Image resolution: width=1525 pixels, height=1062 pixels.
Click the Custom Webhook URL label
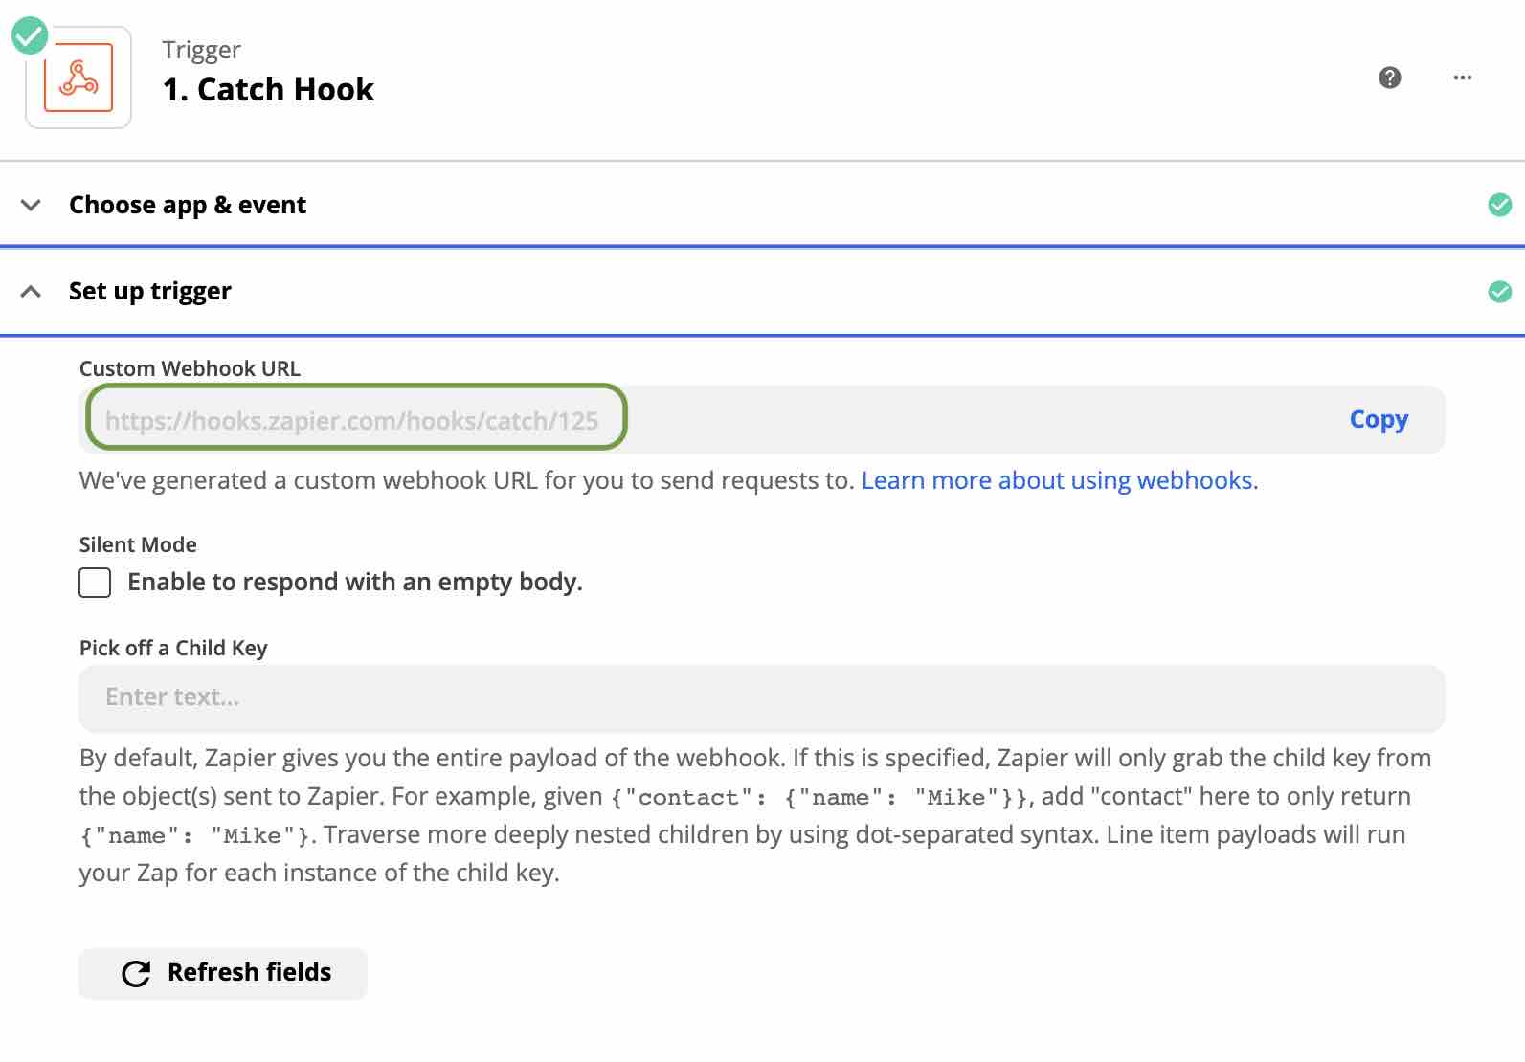point(190,368)
